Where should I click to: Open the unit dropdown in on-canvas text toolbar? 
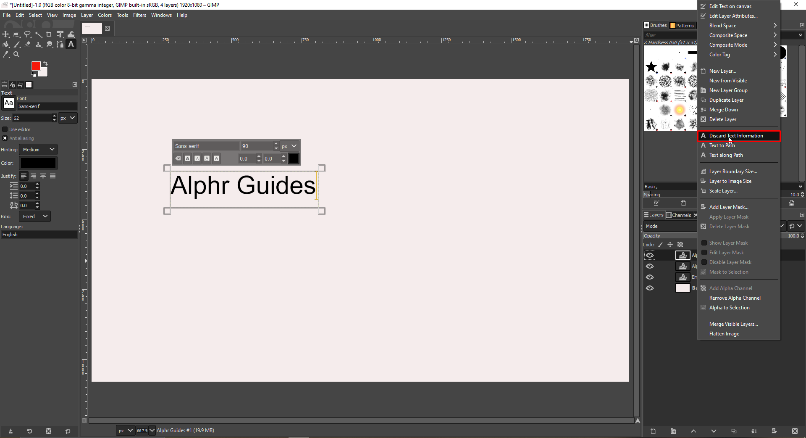pos(289,146)
